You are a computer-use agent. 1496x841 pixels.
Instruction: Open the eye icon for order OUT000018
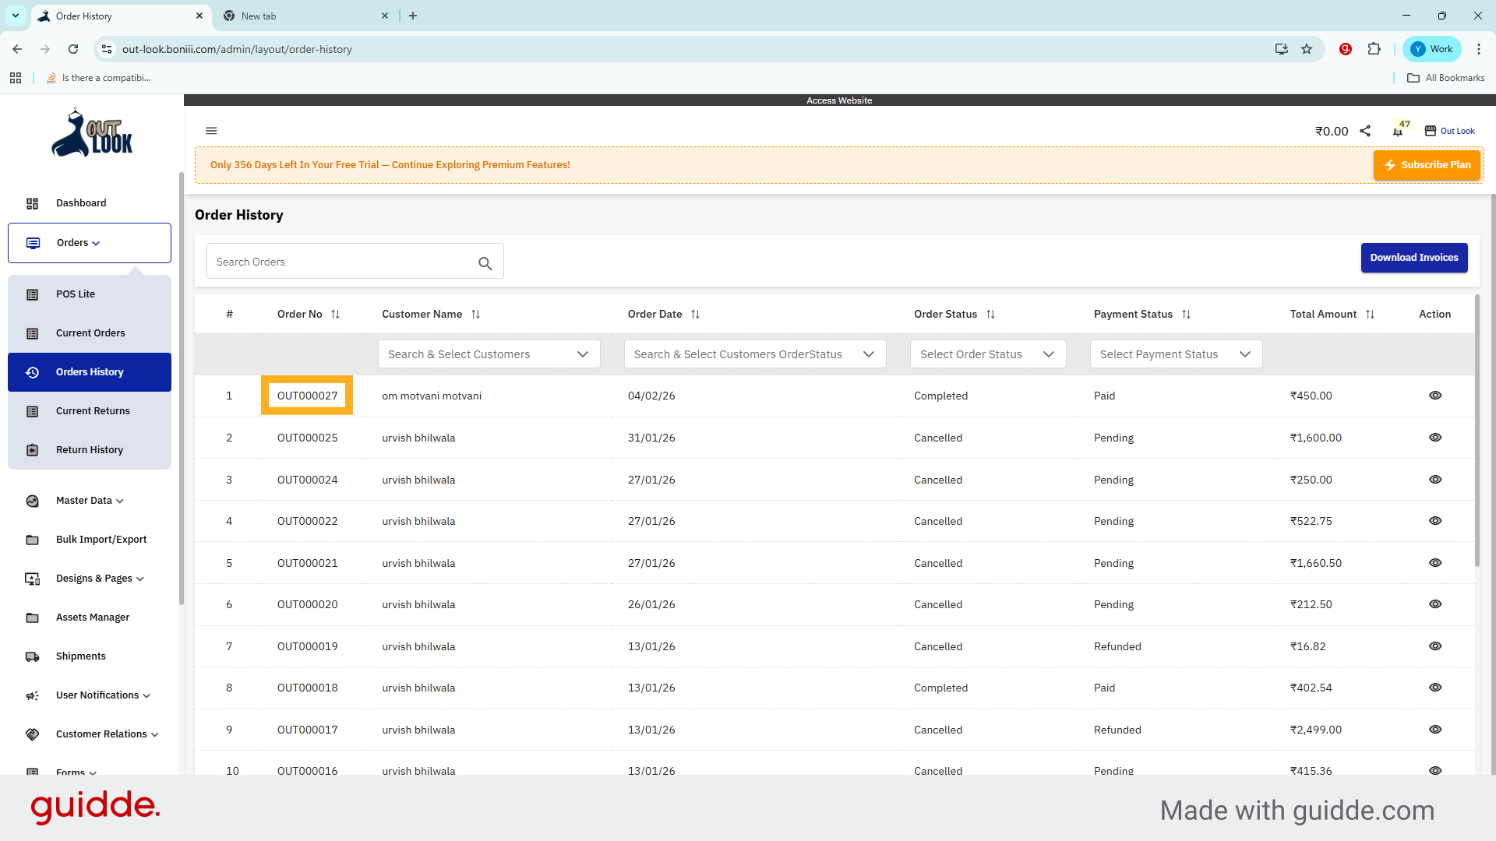(x=1435, y=688)
